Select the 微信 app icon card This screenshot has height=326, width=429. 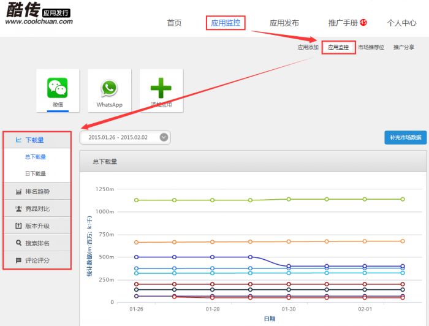point(58,91)
